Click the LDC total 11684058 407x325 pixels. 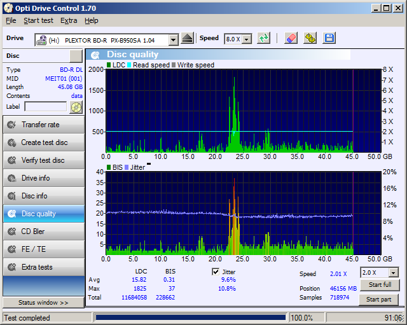tap(134, 298)
